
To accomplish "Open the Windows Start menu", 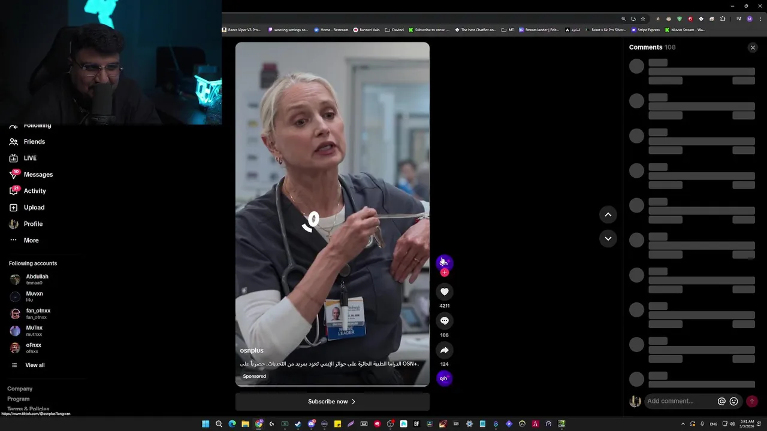I will (x=206, y=424).
